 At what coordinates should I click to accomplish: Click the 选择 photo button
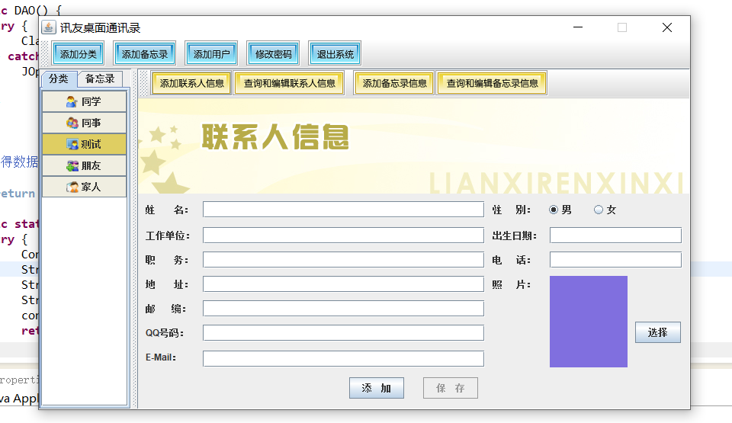pyautogui.click(x=657, y=332)
